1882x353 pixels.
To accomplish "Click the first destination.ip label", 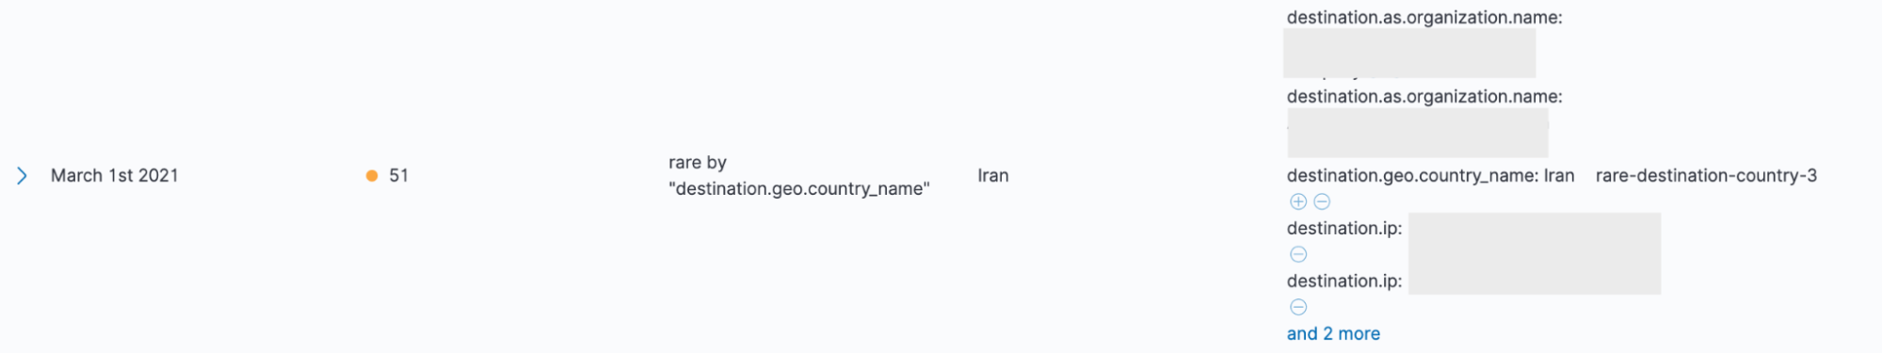I will [1344, 228].
